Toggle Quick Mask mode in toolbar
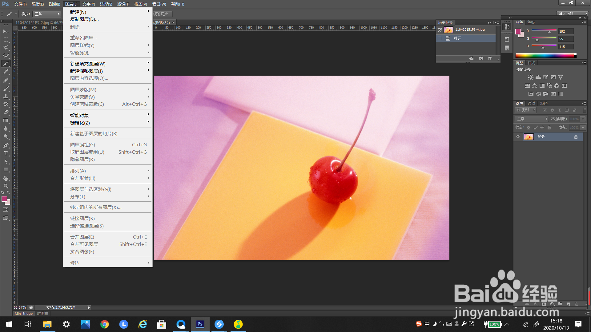 click(6, 210)
